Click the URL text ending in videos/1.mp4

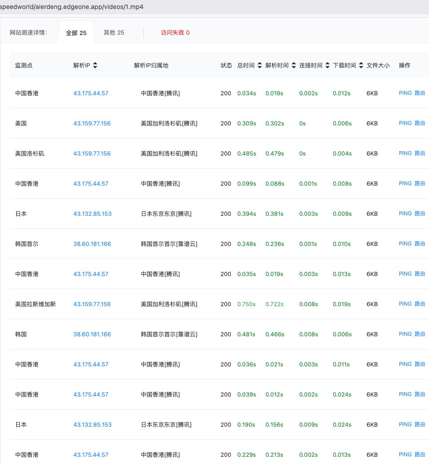click(71, 7)
